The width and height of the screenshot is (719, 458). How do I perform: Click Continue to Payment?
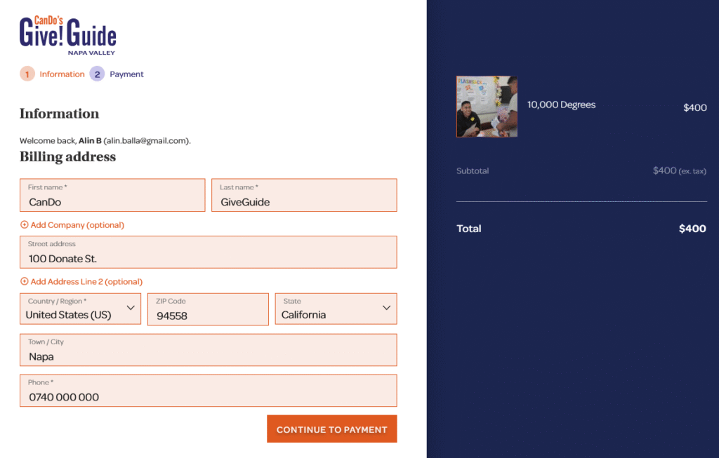(331, 429)
